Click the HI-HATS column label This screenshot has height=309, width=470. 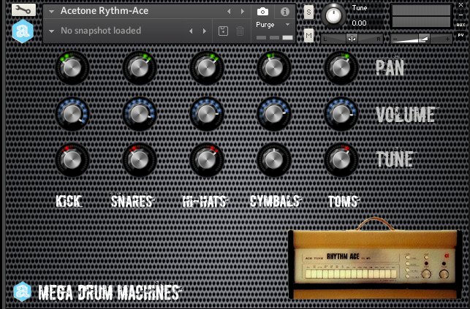click(x=205, y=201)
